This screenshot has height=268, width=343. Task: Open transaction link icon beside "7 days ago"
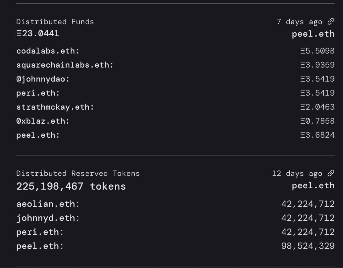pos(331,21)
